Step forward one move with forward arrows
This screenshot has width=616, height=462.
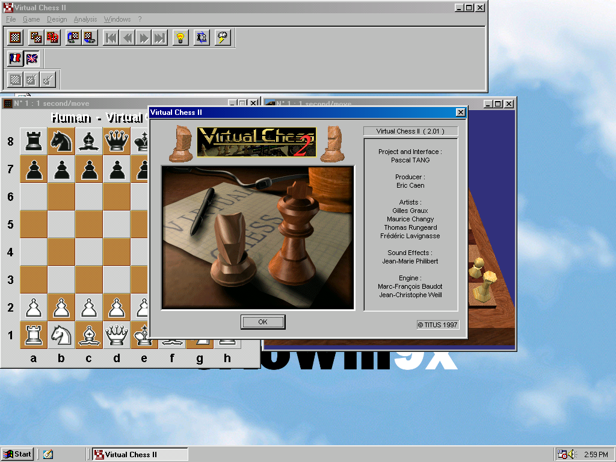[143, 37]
